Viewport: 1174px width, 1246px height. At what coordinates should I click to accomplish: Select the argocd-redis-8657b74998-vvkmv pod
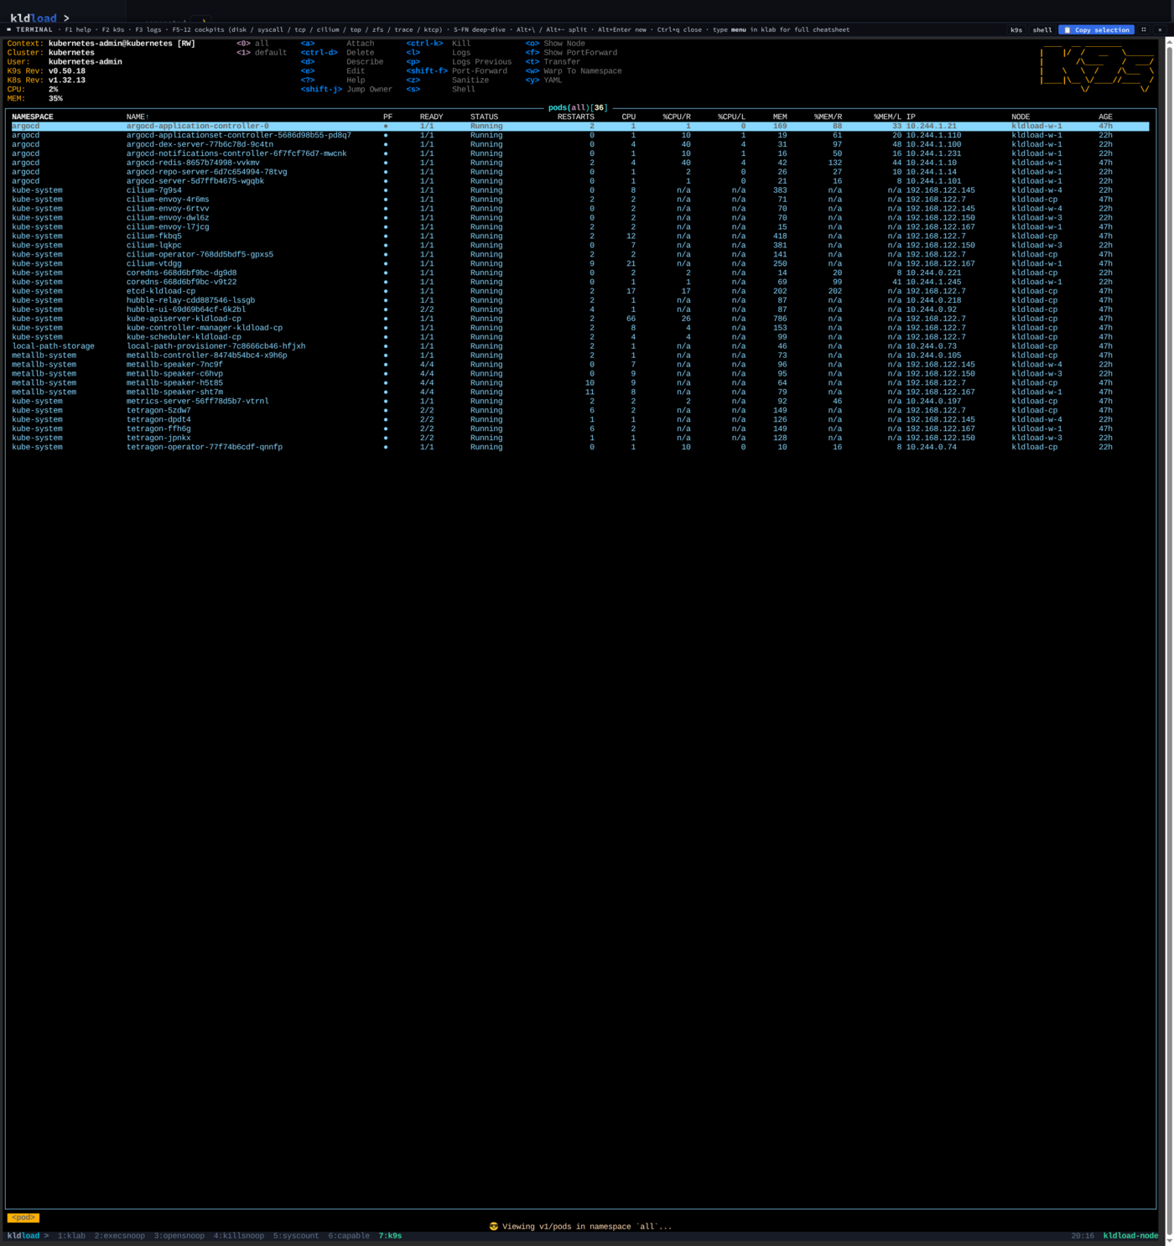(580, 163)
